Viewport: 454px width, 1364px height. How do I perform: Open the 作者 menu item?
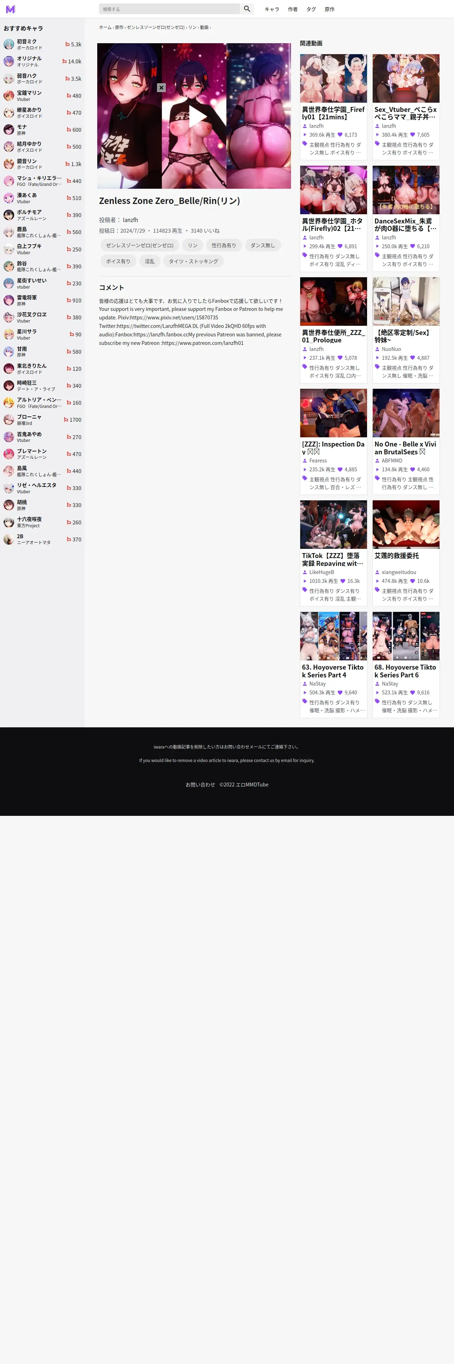pyautogui.click(x=292, y=9)
